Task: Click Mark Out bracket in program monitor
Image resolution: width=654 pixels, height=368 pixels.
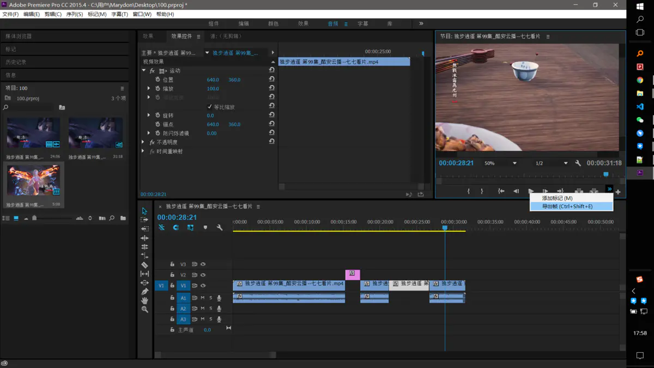Action: click(482, 191)
